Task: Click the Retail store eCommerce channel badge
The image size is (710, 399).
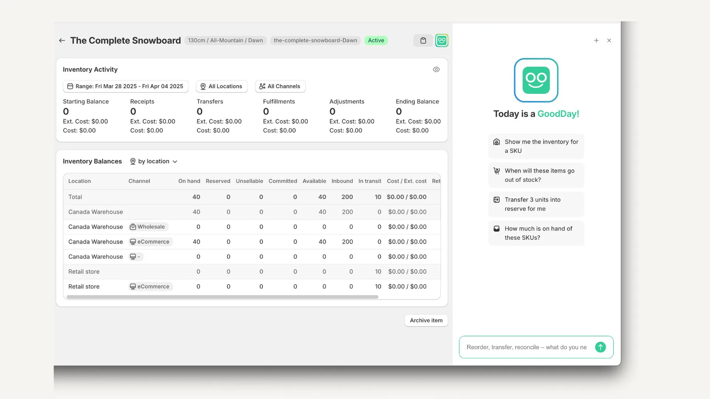Action: pyautogui.click(x=151, y=286)
